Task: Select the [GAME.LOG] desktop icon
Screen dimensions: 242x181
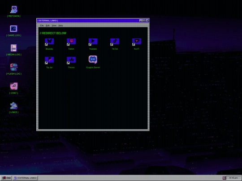Action: [x=14, y=29]
